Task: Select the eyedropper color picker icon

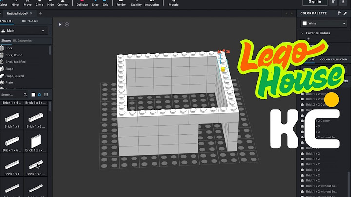Action: (345, 13)
